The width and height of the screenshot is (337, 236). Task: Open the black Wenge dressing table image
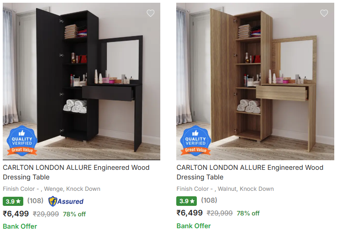(81, 81)
